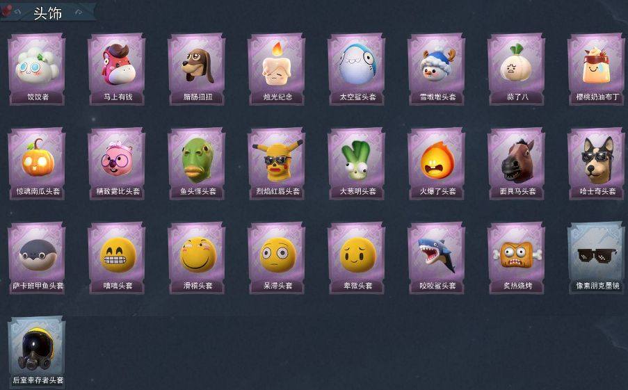Select the 嘻嘻头套 grinning emoji
The width and height of the screenshot is (628, 390).
point(117,258)
